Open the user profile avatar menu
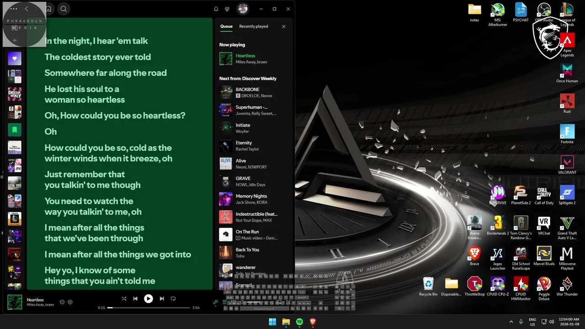Image resolution: width=585 pixels, height=329 pixels. [x=243, y=9]
